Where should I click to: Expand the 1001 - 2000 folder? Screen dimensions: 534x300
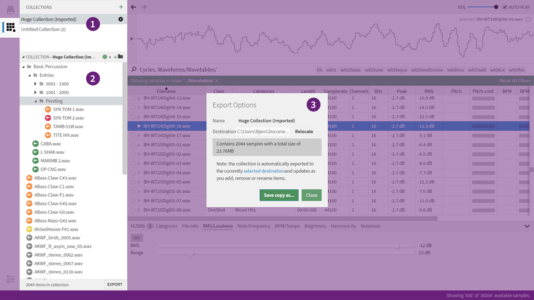pos(36,92)
